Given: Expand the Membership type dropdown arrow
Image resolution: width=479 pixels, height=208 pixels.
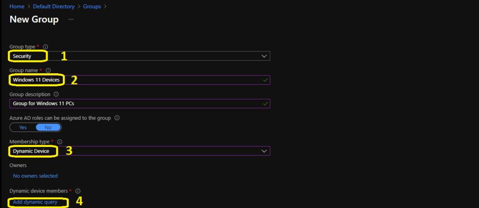Looking at the screenshot, I should [264, 151].
